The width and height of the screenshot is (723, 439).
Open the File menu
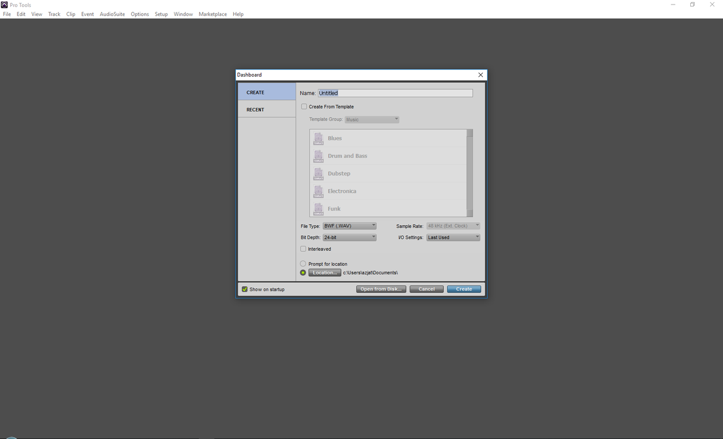tap(7, 14)
